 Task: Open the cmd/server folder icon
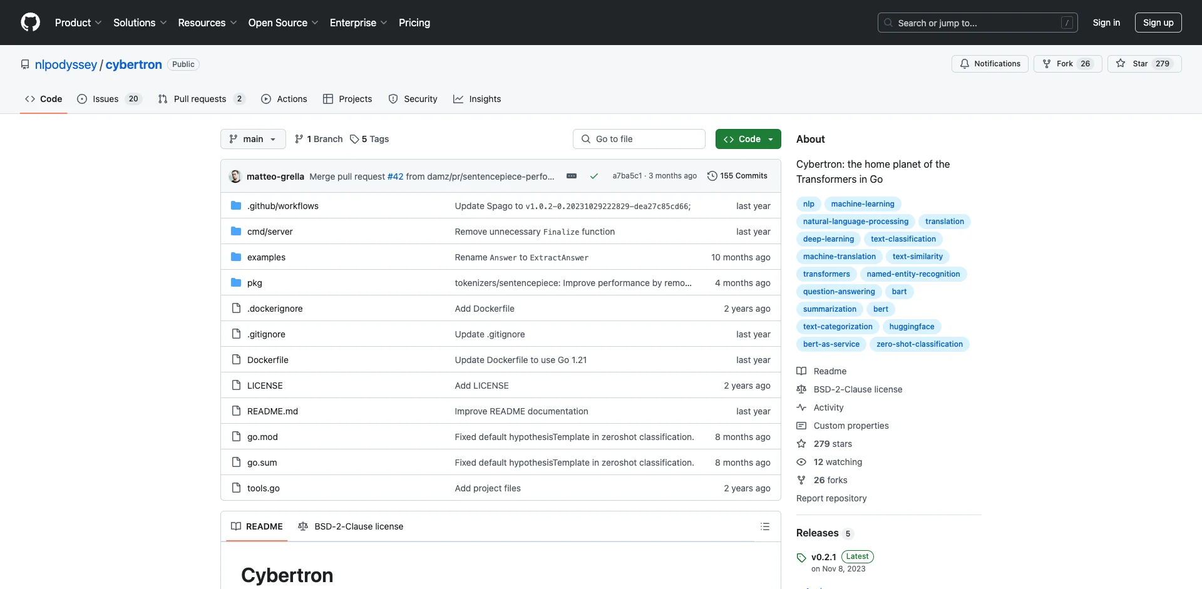(x=236, y=232)
